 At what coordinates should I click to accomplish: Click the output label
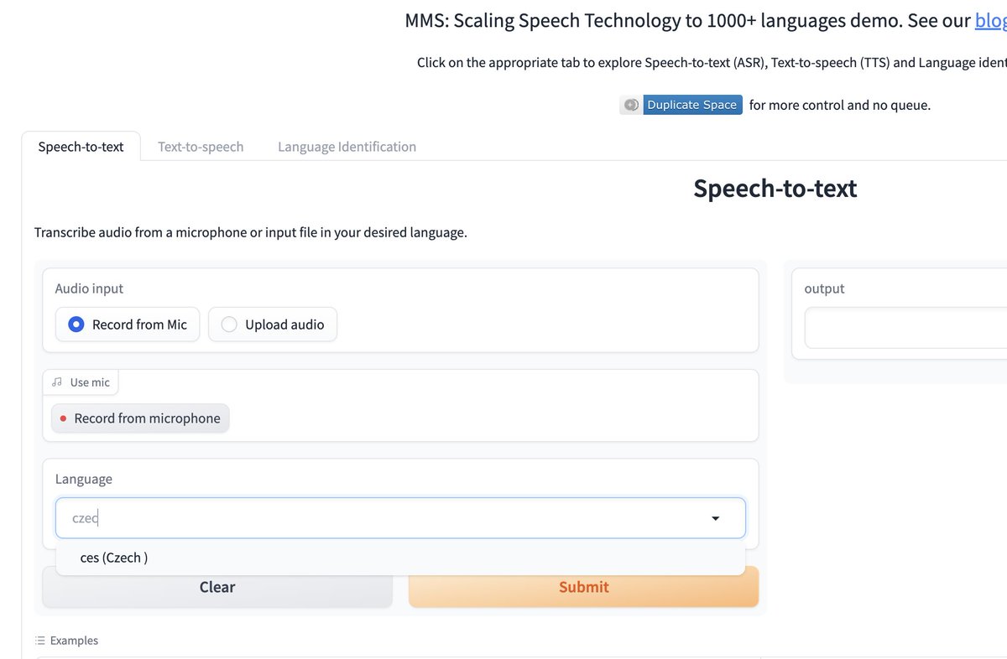824,288
